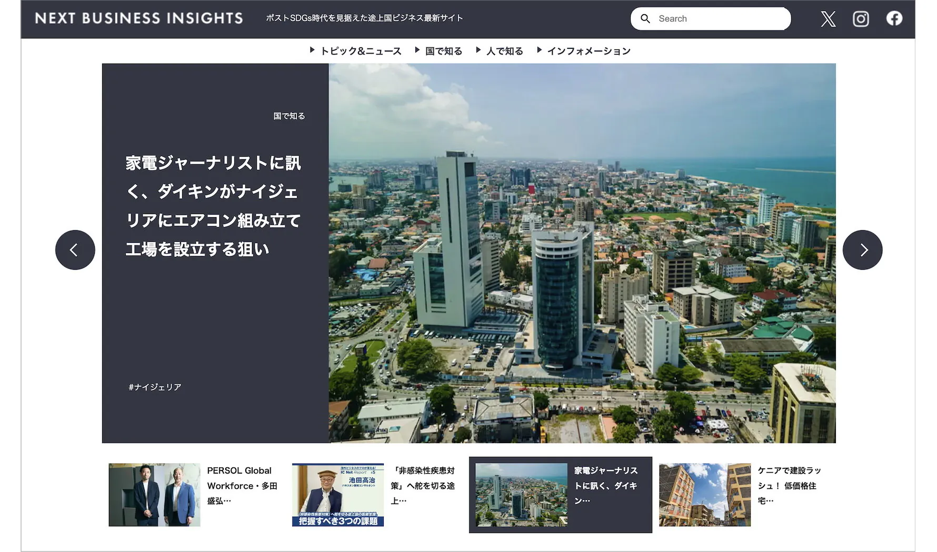Click the NEXT BUSINESS INSIGHTS logo

(139, 18)
